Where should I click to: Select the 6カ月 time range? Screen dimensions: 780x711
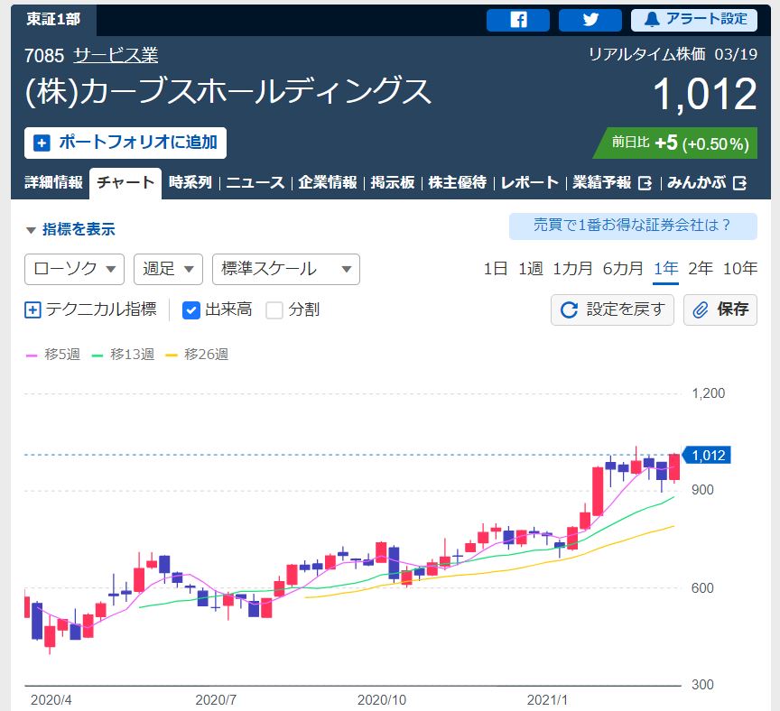coord(623,269)
